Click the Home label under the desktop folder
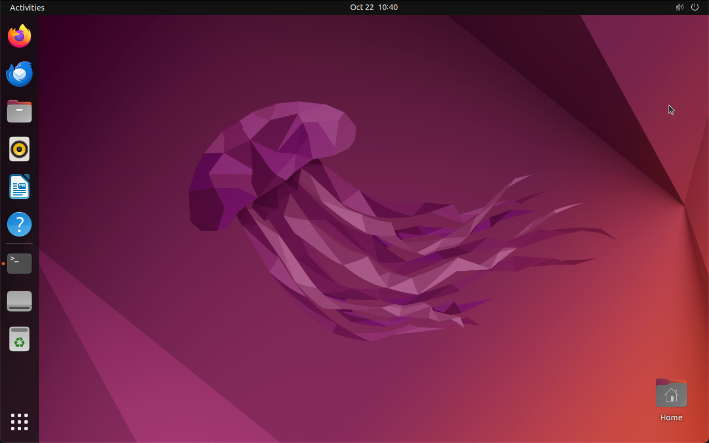The image size is (709, 443). pyautogui.click(x=671, y=418)
